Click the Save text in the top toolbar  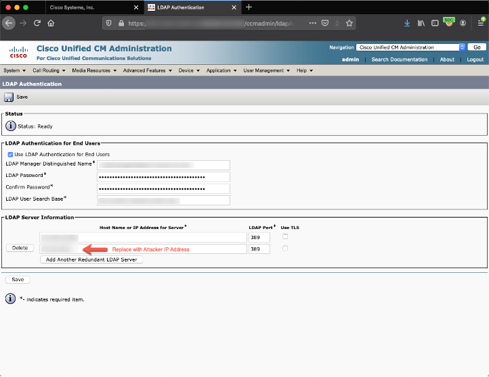(22, 97)
